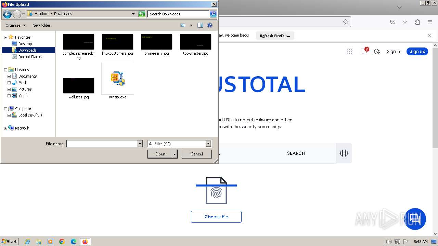Select Downloads in Favorites

pyautogui.click(x=27, y=50)
